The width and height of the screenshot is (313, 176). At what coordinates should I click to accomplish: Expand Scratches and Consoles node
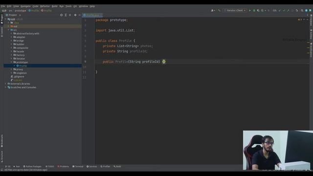pyautogui.click(x=6, y=88)
